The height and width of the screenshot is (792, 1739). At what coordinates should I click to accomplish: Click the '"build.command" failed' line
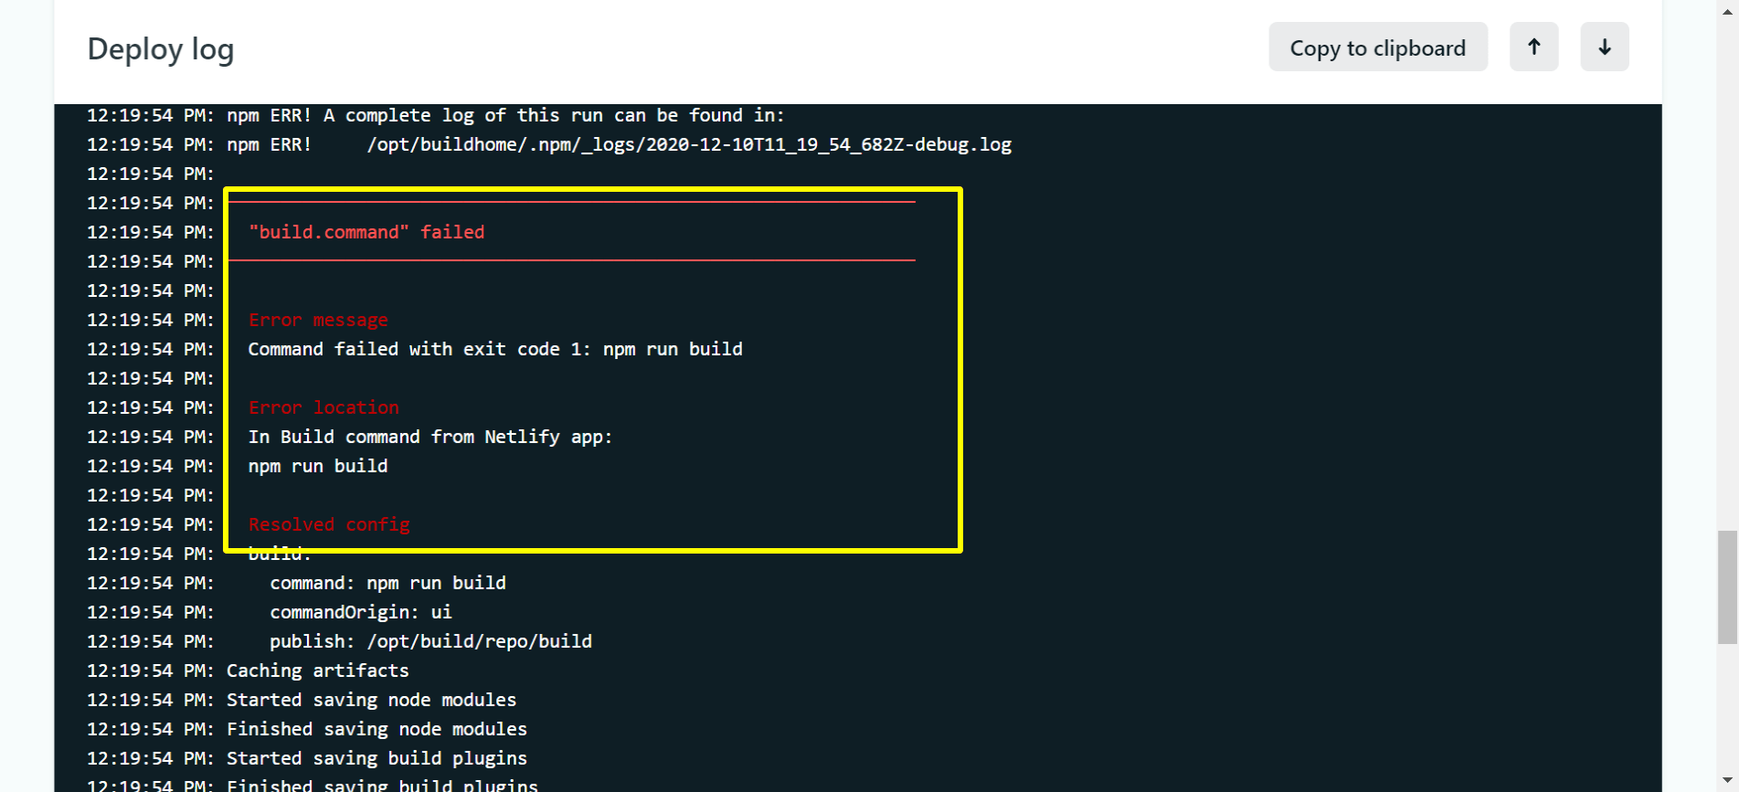[366, 232]
